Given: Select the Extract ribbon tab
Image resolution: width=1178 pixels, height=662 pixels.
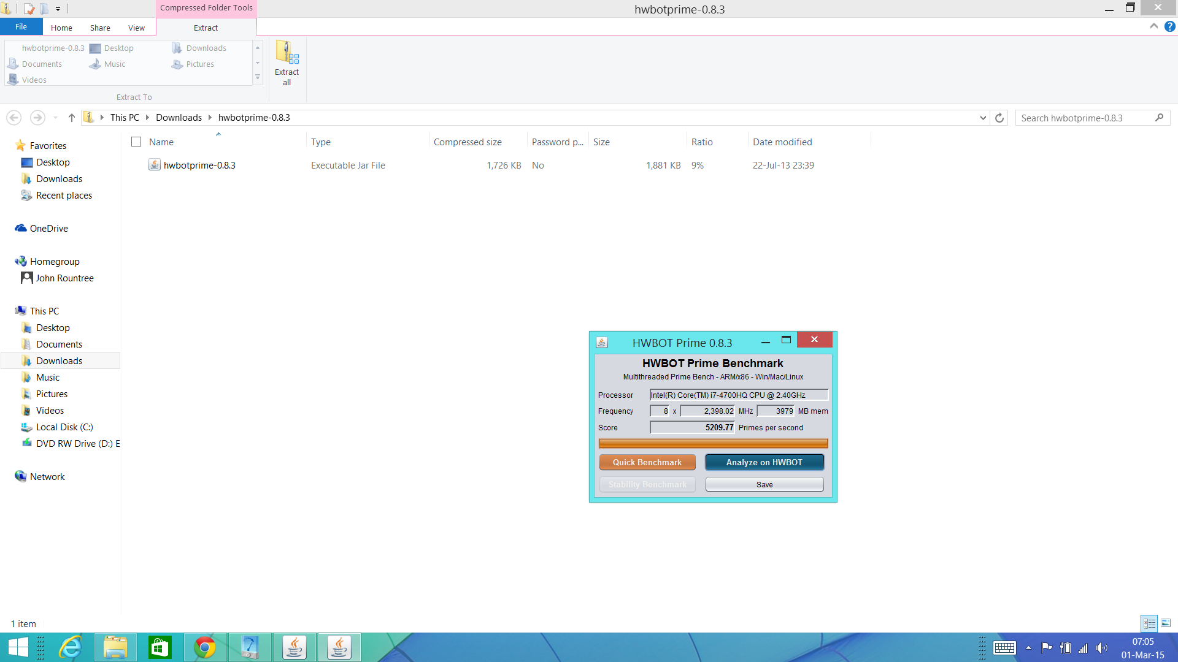Looking at the screenshot, I should 206,28.
